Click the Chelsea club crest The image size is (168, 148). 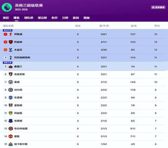point(11,90)
